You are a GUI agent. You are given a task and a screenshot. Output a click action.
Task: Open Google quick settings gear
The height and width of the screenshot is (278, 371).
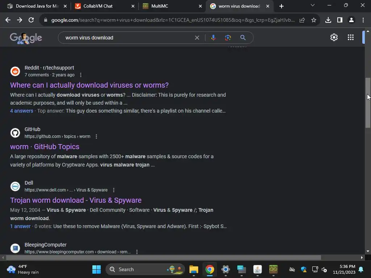click(x=334, y=37)
